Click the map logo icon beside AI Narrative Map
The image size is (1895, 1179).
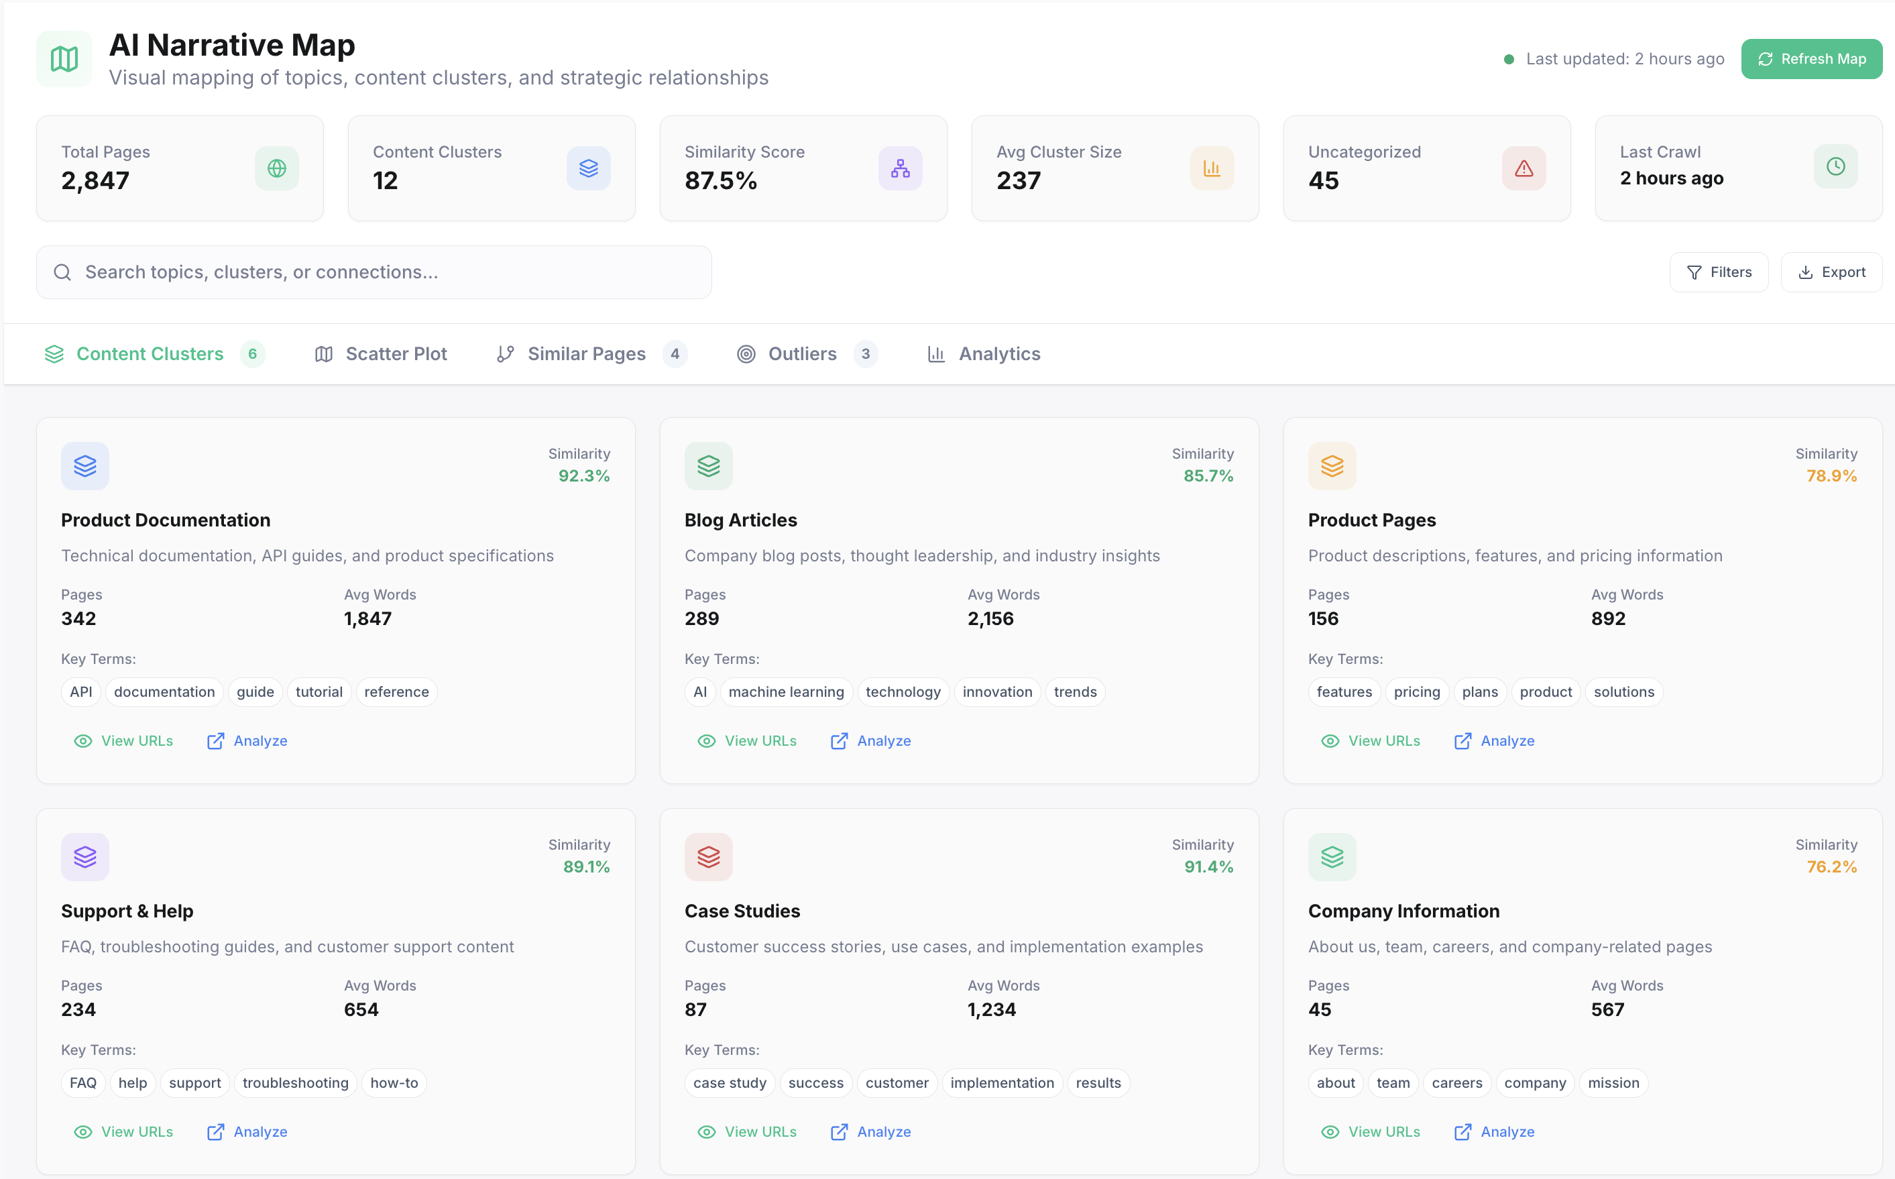pyautogui.click(x=64, y=58)
